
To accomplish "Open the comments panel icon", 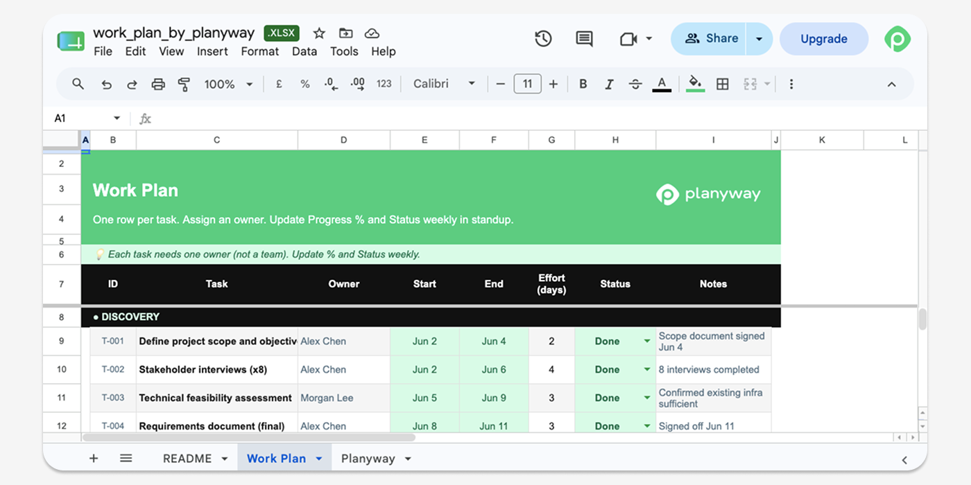I will click(x=584, y=39).
